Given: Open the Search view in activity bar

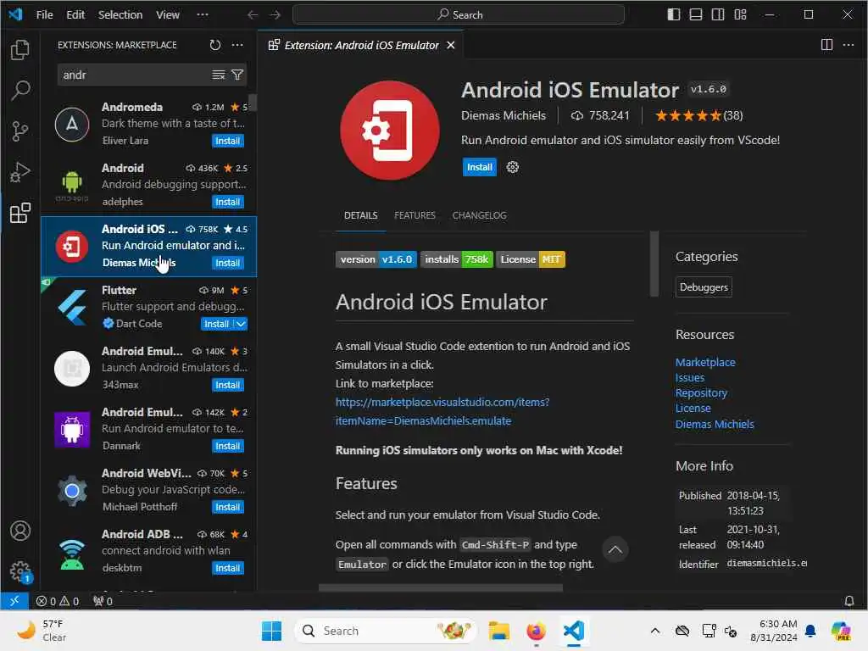Looking at the screenshot, I should pos(20,90).
